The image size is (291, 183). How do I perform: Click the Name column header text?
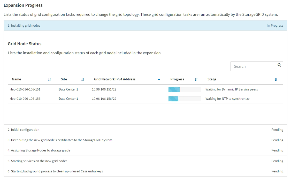pyautogui.click(x=17, y=79)
